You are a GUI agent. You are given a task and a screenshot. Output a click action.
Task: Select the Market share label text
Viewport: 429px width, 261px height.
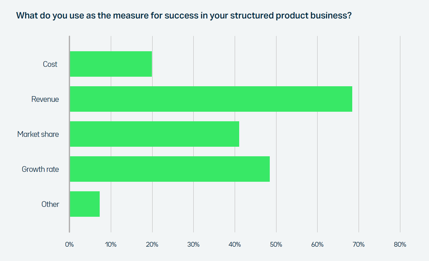[38, 134]
